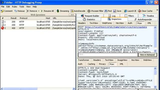Switch to the Request Builder tab
This screenshot has height=90, width=160.
90,16
